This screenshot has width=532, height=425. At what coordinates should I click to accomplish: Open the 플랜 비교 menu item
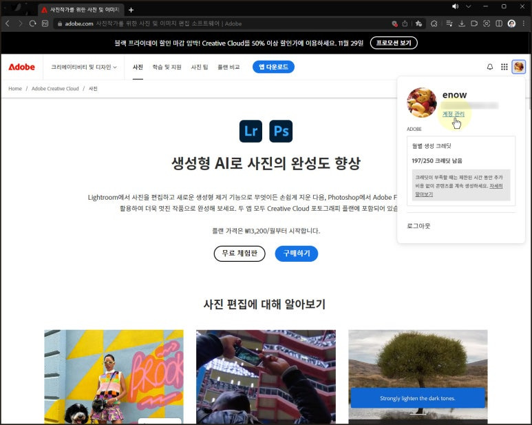pos(228,68)
